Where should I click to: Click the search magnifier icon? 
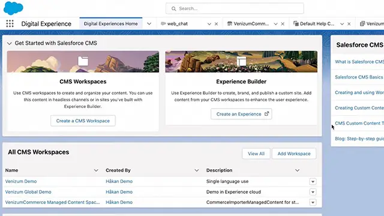click(x=173, y=8)
